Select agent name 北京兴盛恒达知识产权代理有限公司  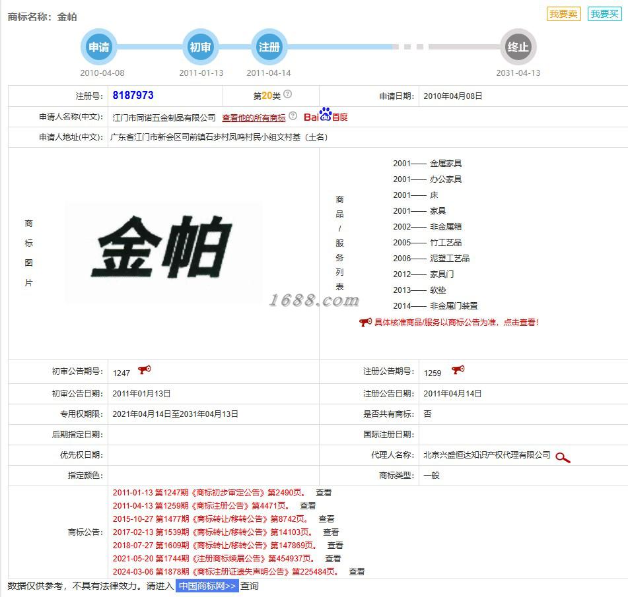click(x=487, y=455)
